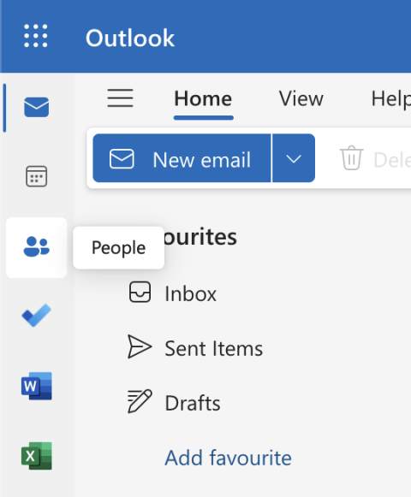Click the Outlook title in header
This screenshot has width=411, height=497.
[x=130, y=38]
